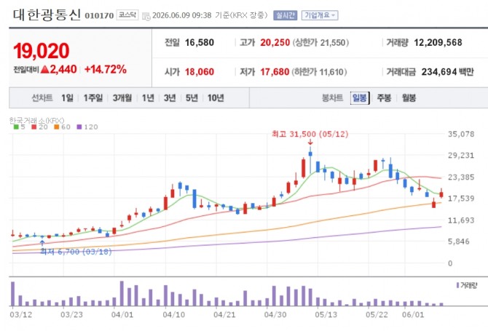Select the 5년 line chart period
This screenshot has width=488, height=331.
click(192, 98)
